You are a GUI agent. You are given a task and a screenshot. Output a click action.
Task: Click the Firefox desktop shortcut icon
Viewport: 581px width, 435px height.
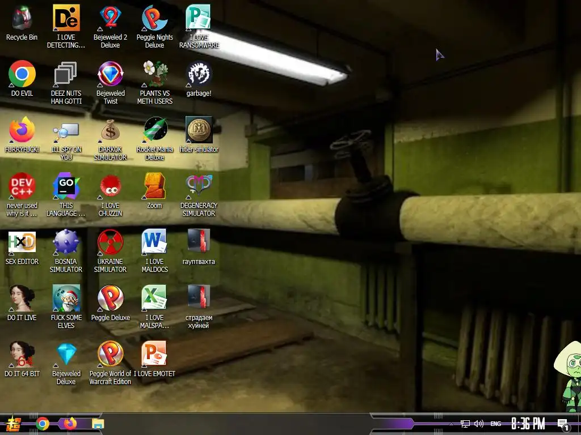[x=22, y=130]
